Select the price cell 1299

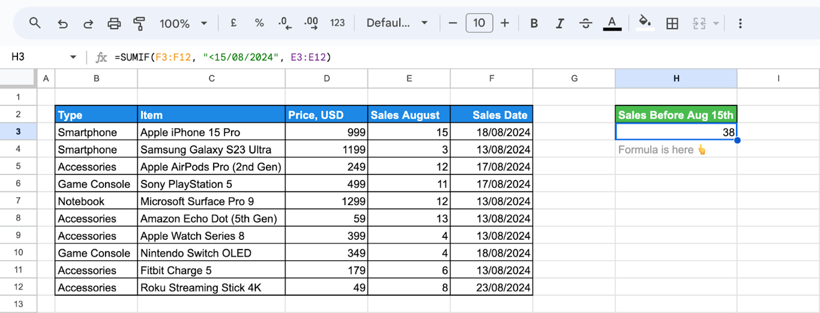pyautogui.click(x=327, y=201)
